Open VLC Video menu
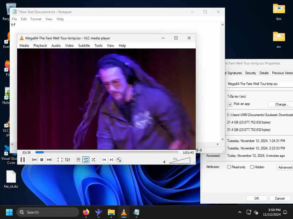293x219 pixels. point(70,46)
